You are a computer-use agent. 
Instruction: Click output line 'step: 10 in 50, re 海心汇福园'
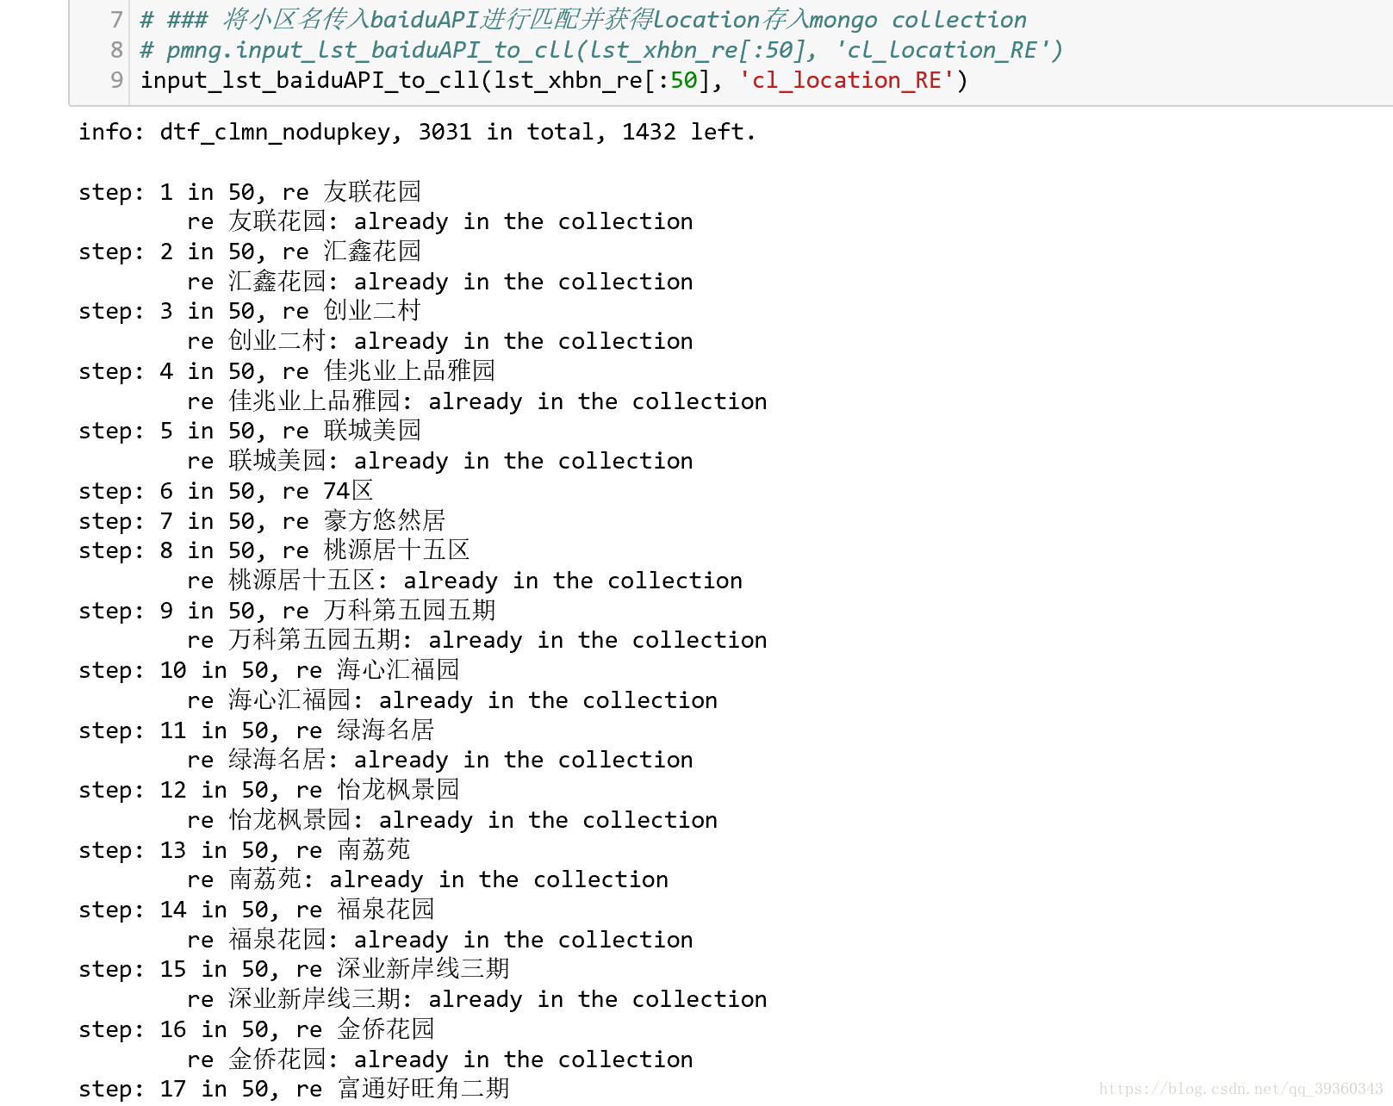click(x=270, y=670)
